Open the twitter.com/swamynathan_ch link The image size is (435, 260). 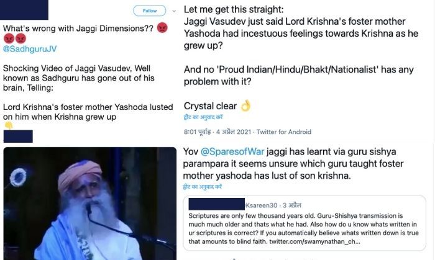pyautogui.click(x=314, y=241)
